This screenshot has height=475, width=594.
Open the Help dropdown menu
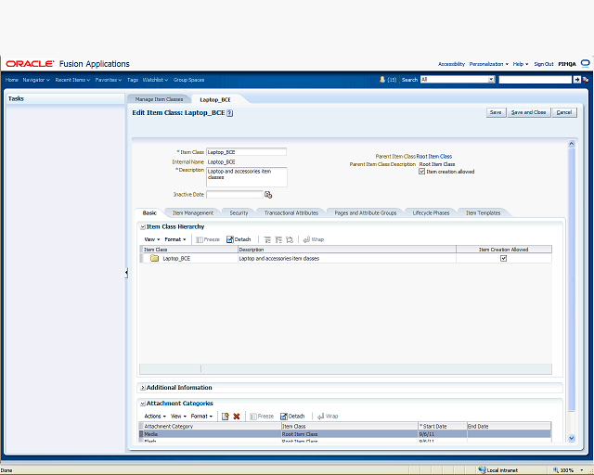[x=521, y=64]
